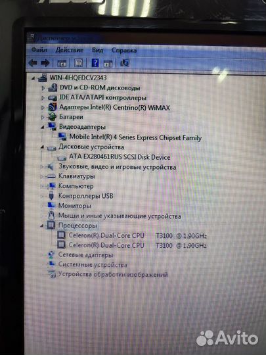Select the Сетевые адаптеры row
266x355 pixels.
coord(86,254)
